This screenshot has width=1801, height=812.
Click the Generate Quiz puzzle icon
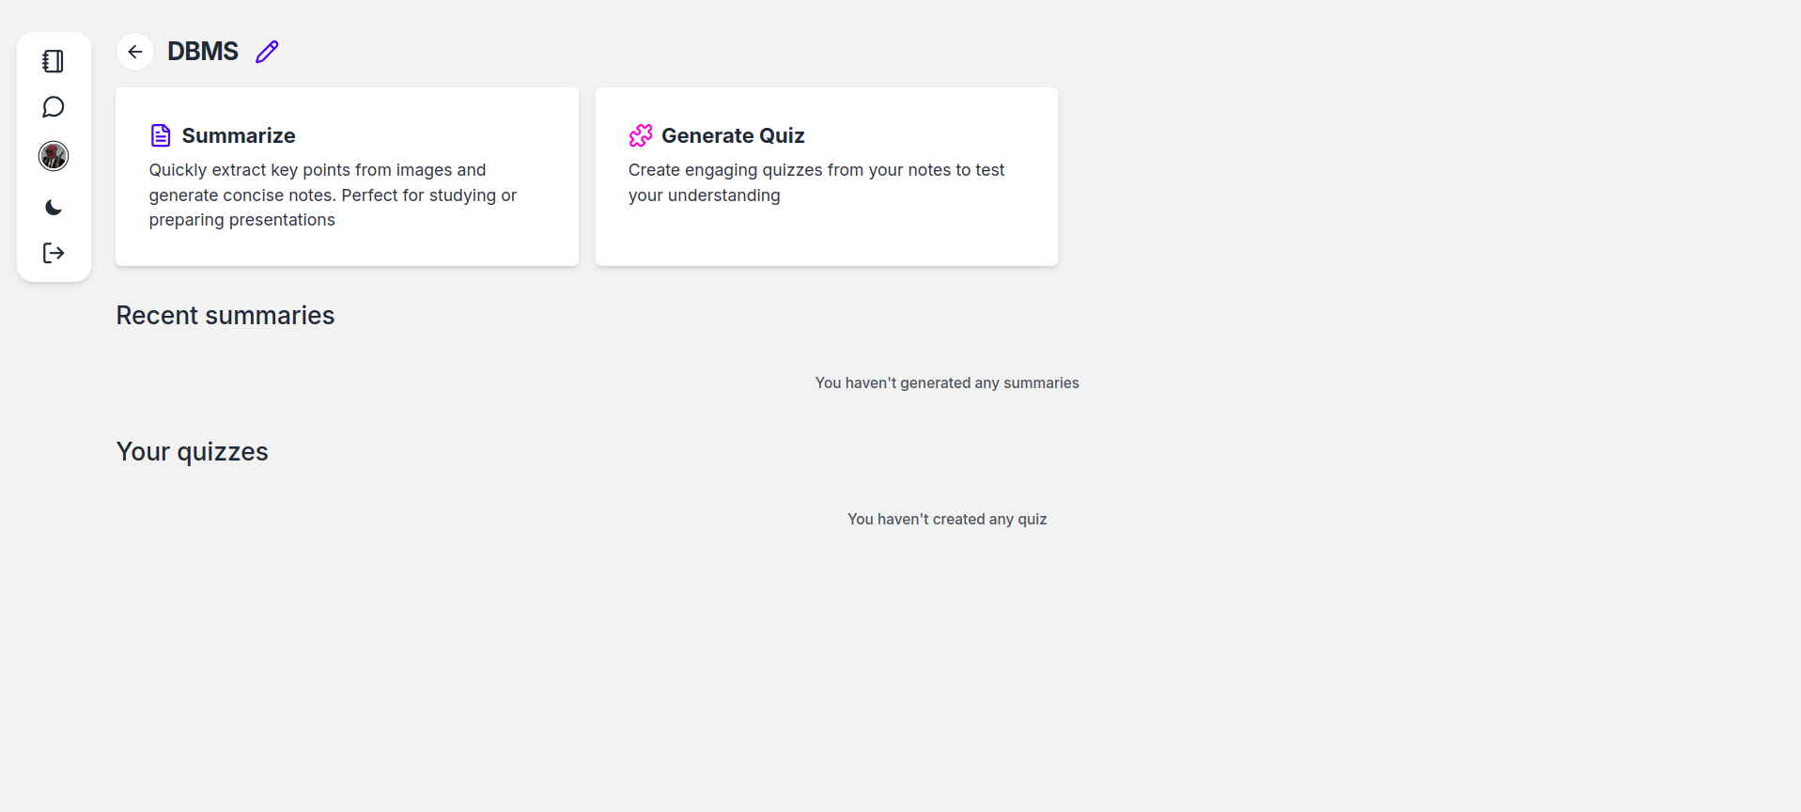click(641, 134)
